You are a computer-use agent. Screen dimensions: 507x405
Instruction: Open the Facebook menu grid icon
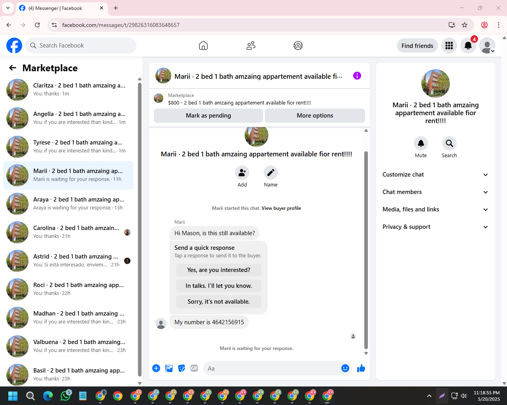(449, 46)
